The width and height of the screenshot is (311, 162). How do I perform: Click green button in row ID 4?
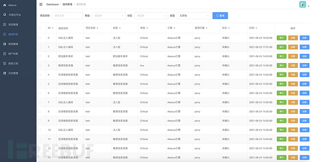coord(281,75)
